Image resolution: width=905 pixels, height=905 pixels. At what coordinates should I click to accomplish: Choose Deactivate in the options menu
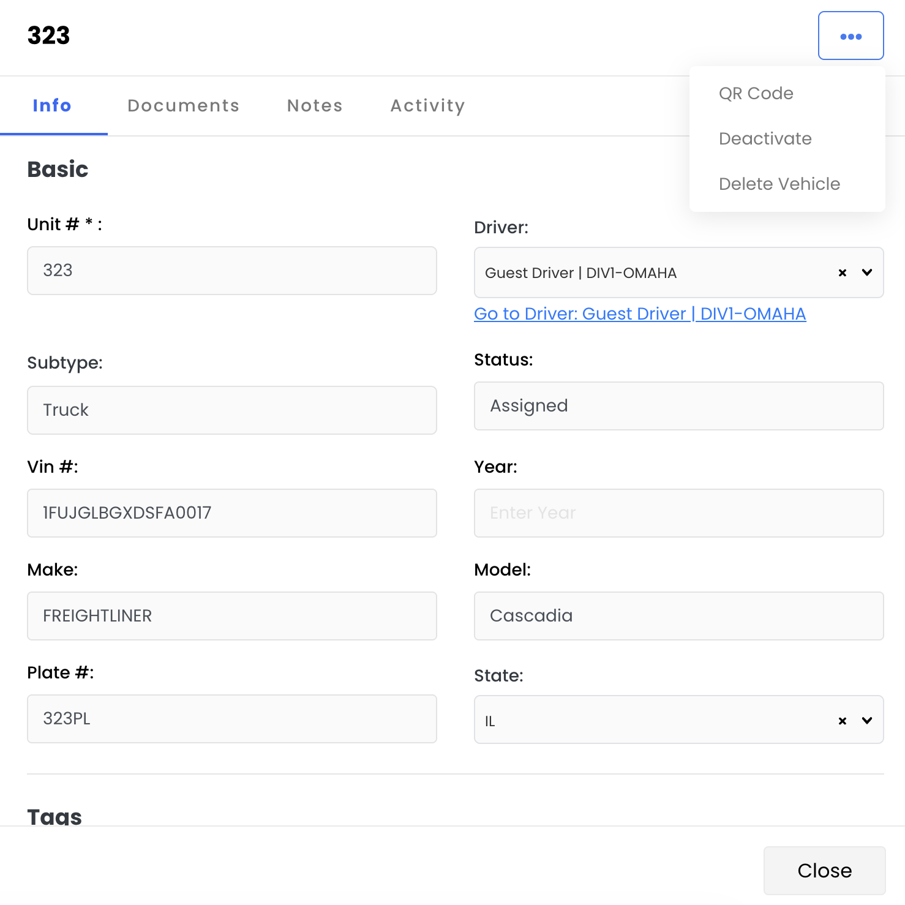[765, 139]
